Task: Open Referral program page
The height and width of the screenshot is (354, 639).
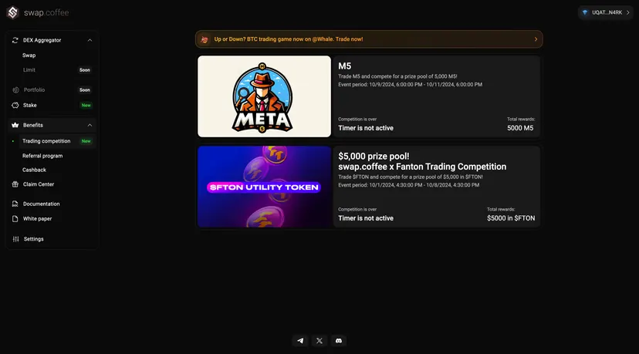Action: click(42, 156)
